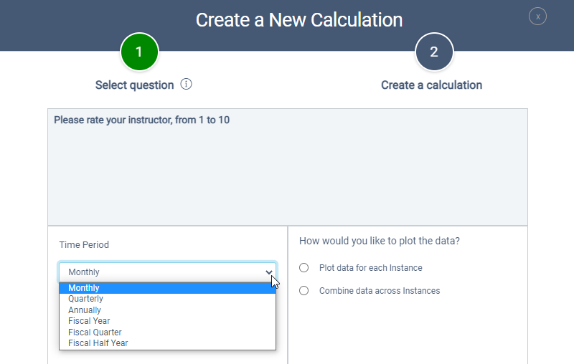This screenshot has width=574, height=364.
Task: Click the info icon beside Select question
Action: pos(187,85)
